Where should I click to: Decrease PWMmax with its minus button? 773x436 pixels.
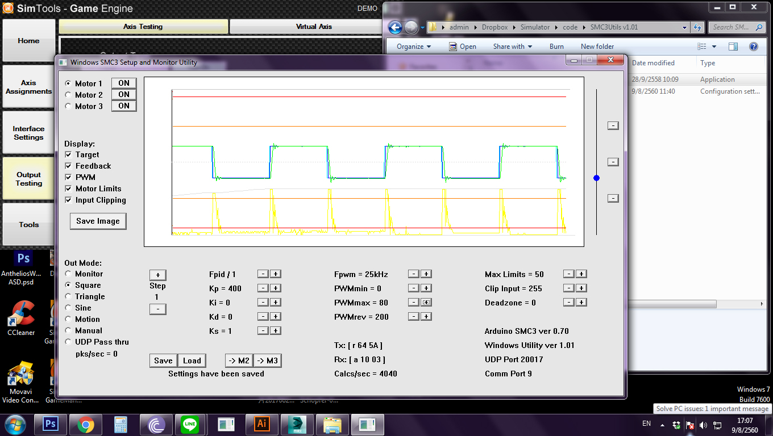point(414,302)
